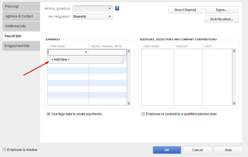The image size is (248, 157).
Task: Check Employee is covered by qualified pension plan
Action: tap(143, 114)
